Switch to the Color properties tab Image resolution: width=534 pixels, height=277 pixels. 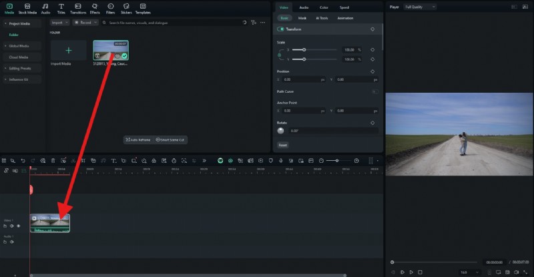[324, 7]
